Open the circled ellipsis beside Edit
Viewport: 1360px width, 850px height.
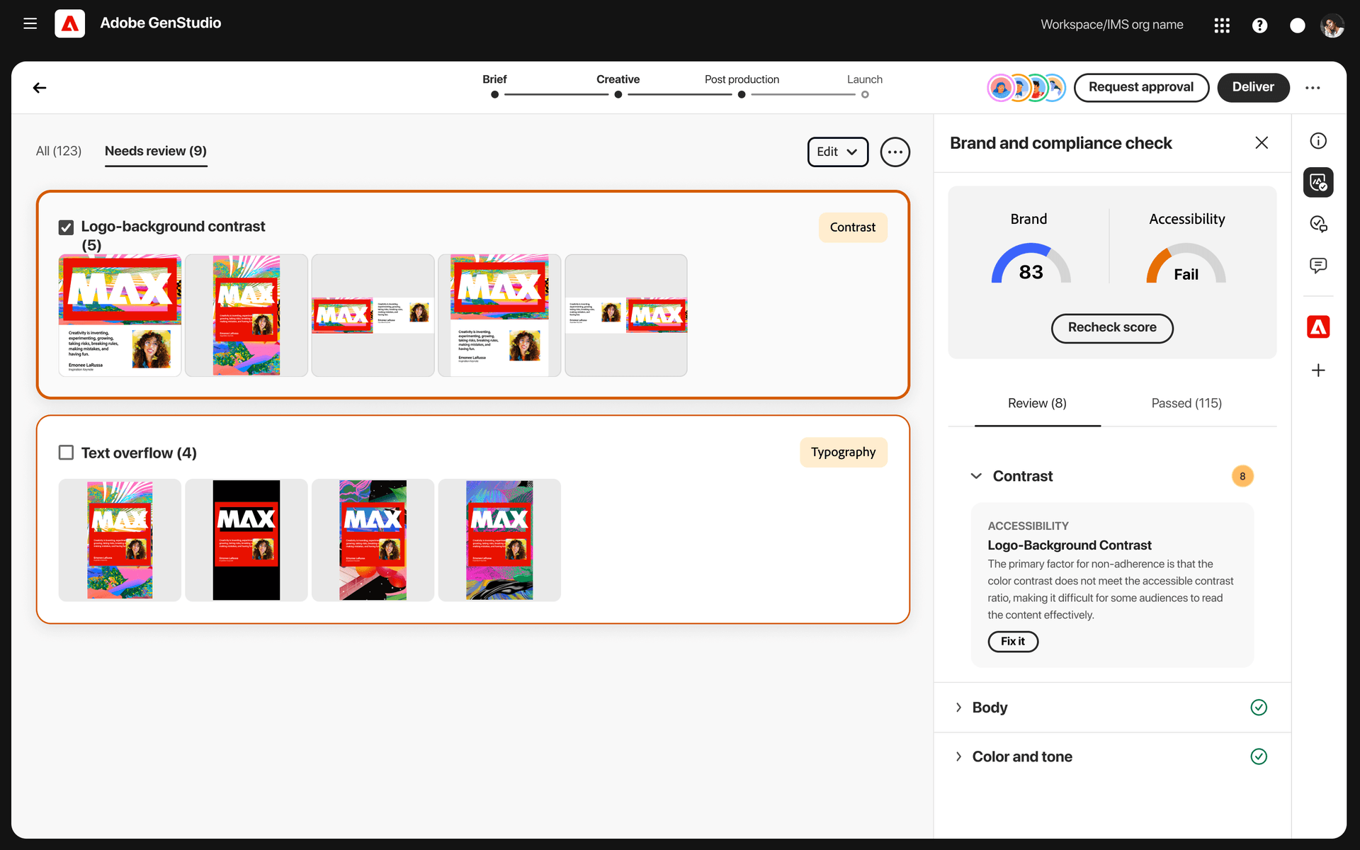895,152
